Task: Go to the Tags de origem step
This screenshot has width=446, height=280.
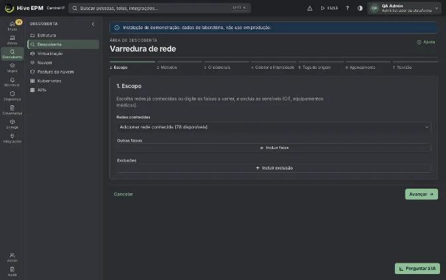Action: 321,66
